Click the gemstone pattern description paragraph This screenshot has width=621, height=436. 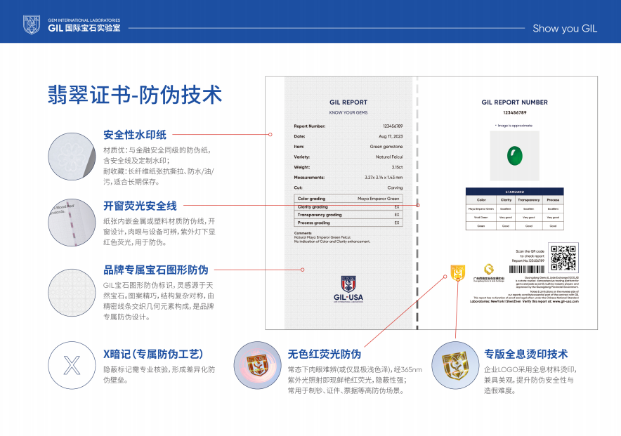coord(159,301)
